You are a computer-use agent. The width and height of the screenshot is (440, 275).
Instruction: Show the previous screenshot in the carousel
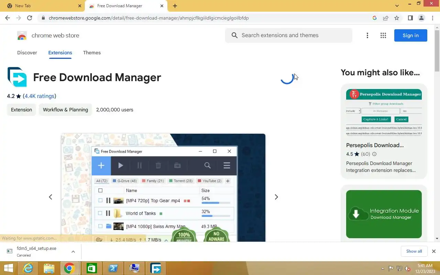(51, 197)
